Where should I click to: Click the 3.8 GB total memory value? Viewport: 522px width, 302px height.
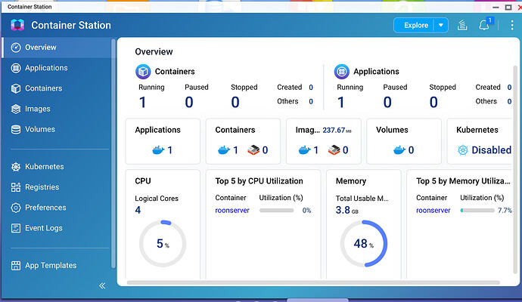347,211
